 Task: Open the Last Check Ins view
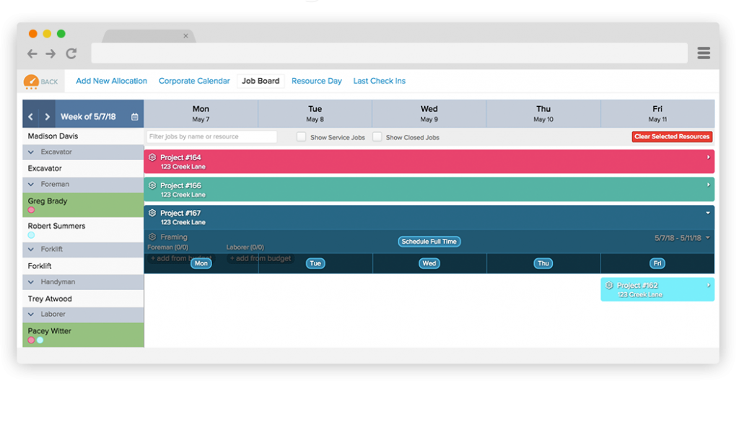(x=380, y=81)
